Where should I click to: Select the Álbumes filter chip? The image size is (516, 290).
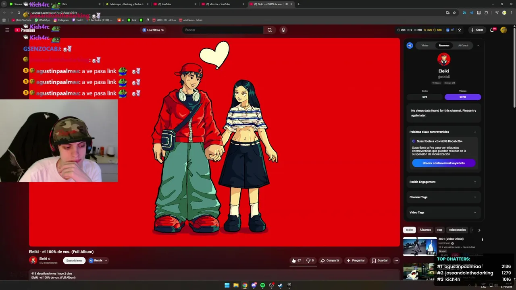tap(425, 230)
